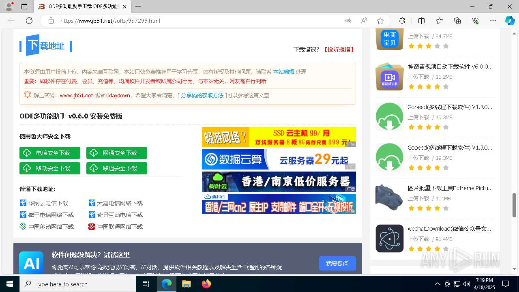Viewport: 519px width, 292px height.
Task: Open Windows Start menu
Action: (10, 284)
